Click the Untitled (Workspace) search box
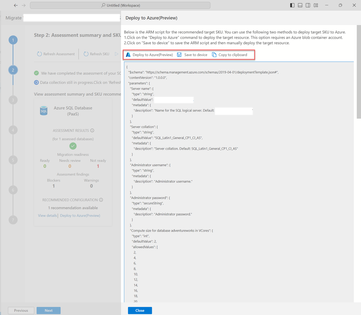Viewport: 361px width, 315px height. point(120,5)
